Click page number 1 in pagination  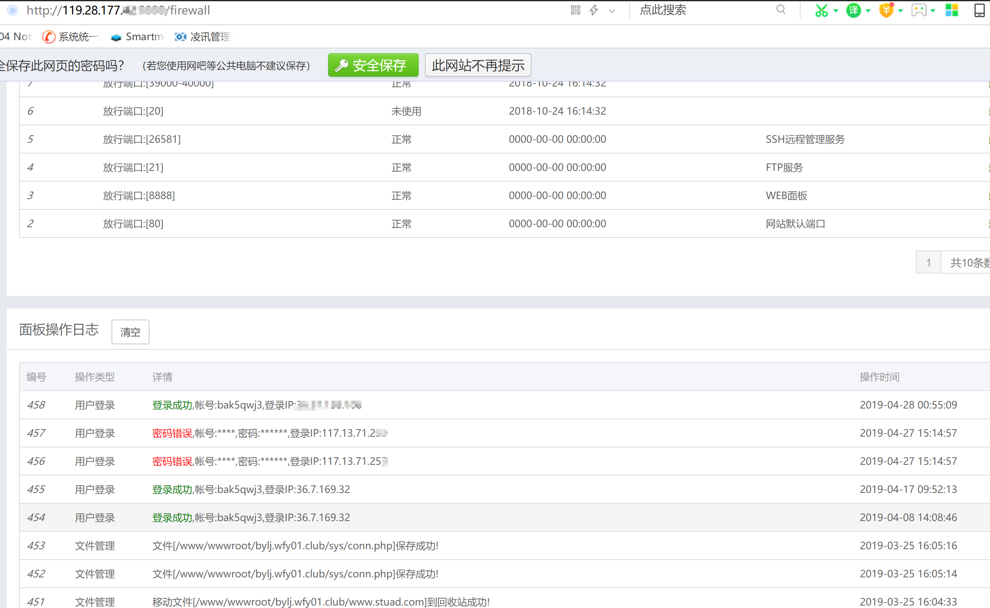coord(928,262)
